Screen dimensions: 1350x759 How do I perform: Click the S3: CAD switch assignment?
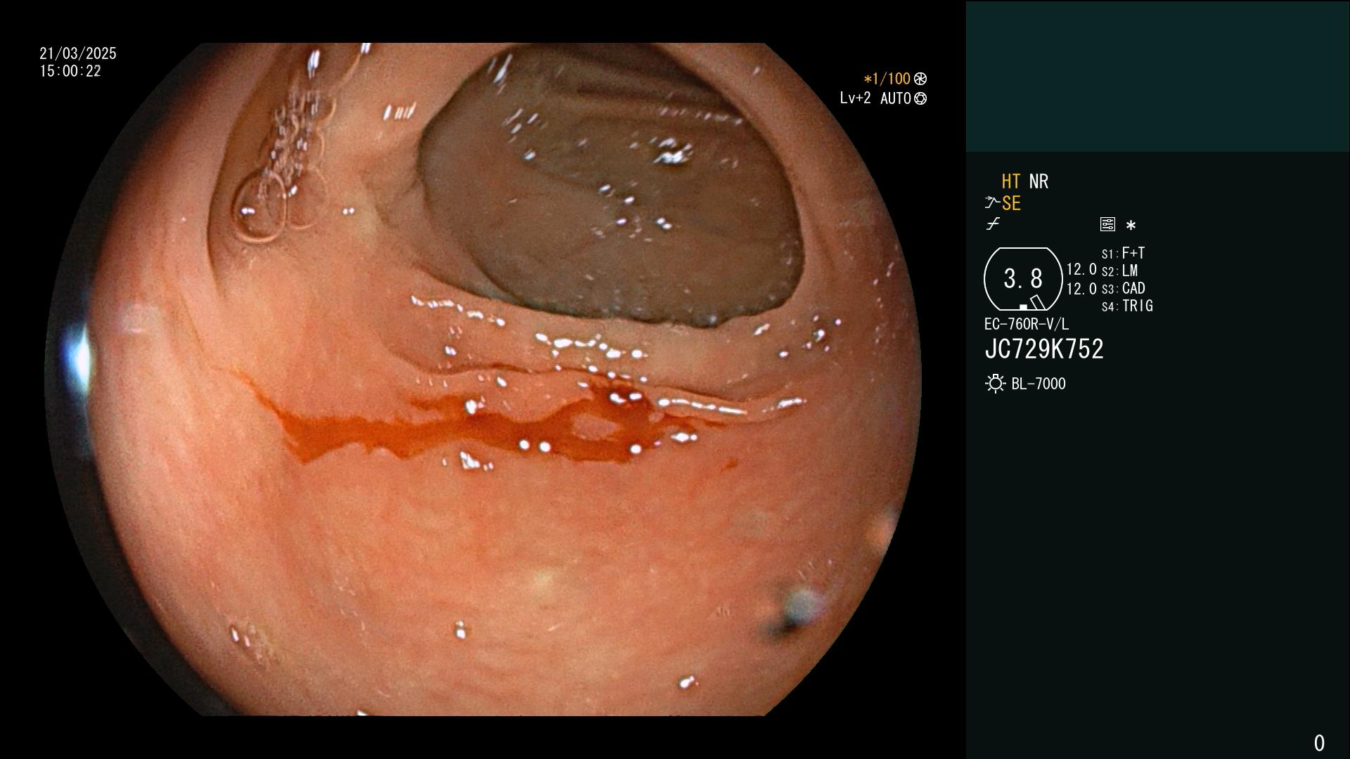coord(1123,288)
